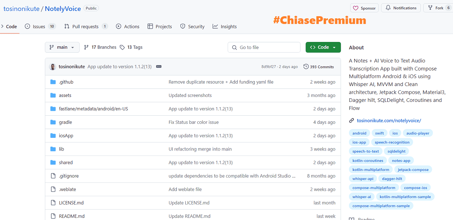This screenshot has width=453, height=220.
Task: Click the 393 Commits history icon
Action: tap(306, 67)
